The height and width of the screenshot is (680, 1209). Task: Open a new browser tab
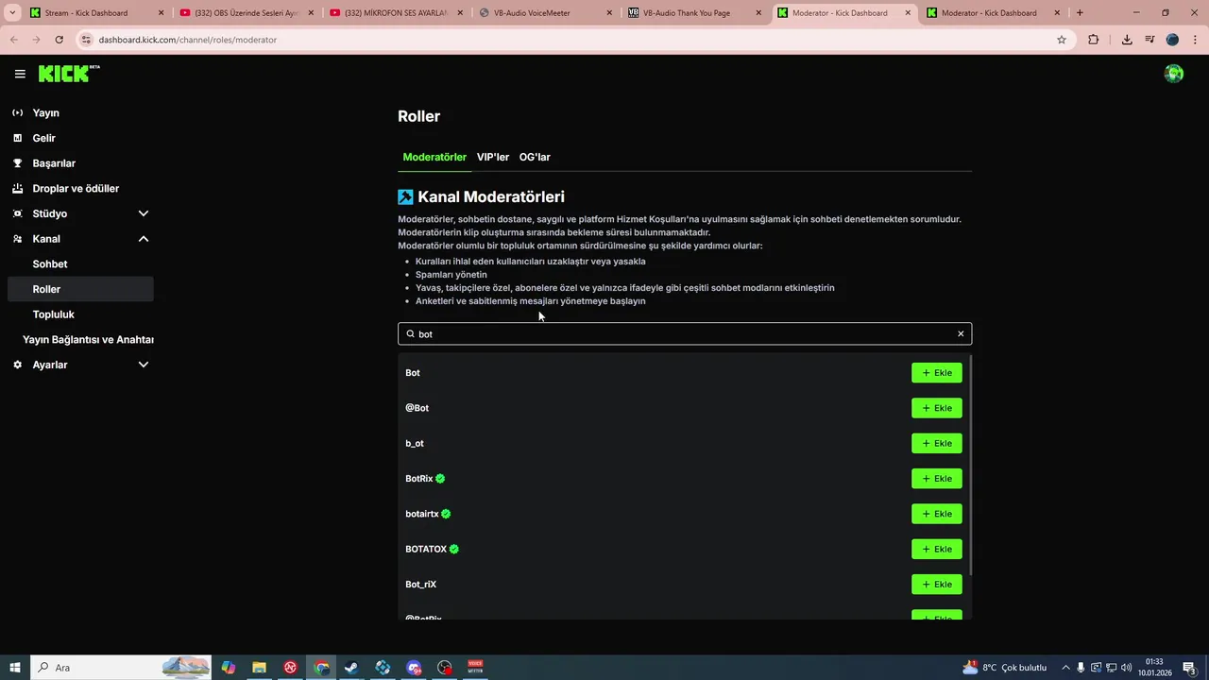click(x=1080, y=13)
